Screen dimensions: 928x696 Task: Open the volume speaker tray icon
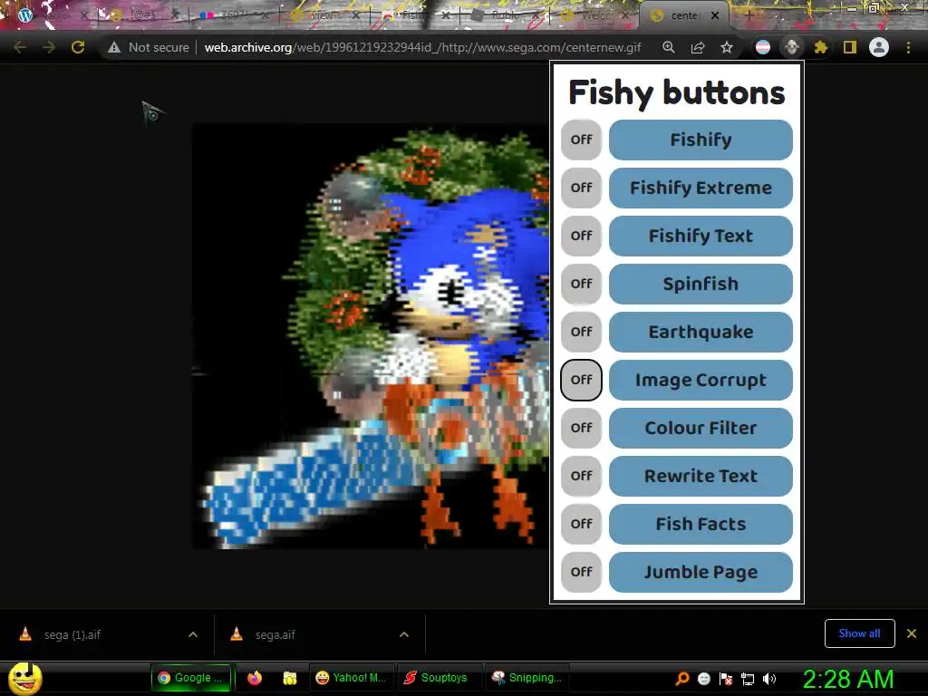point(769,679)
